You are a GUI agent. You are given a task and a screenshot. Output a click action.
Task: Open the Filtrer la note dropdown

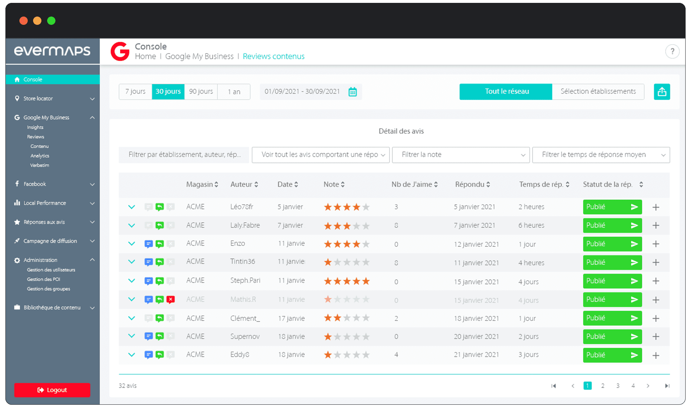[x=461, y=155]
